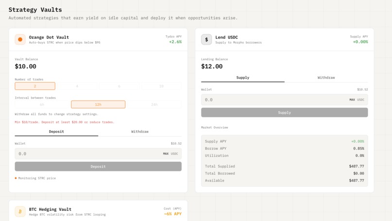Select 10 as number of trades

(x=161, y=86)
